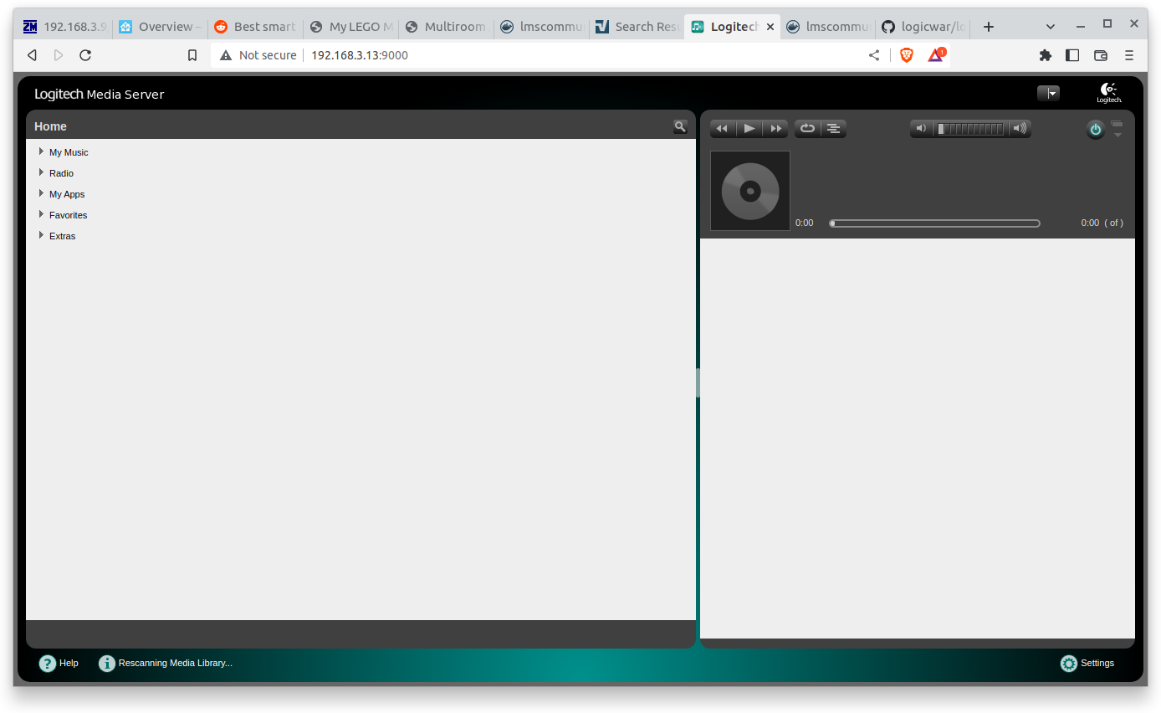Go back with the browser back arrow

click(32, 55)
